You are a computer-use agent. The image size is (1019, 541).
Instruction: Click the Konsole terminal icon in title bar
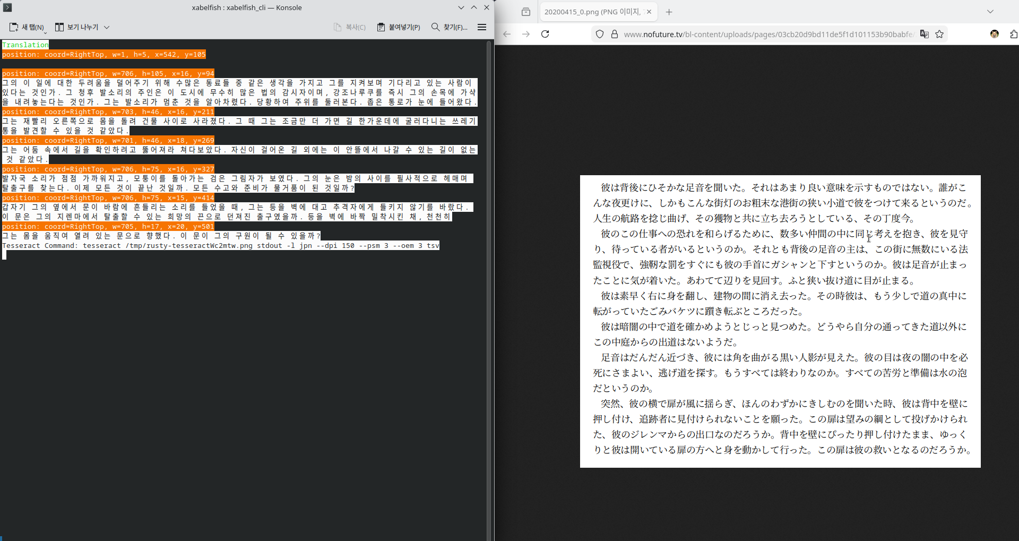pyautogui.click(x=7, y=7)
